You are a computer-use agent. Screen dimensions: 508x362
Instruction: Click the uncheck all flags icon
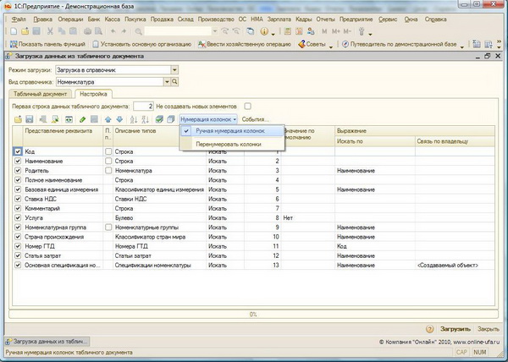coord(171,119)
